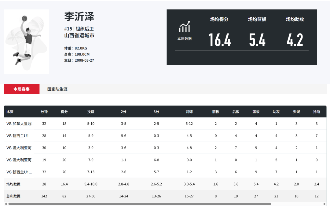Image resolution: width=330 pixels, height=209 pixels.
Task: Click hometown text 山西省运城市
Action: coord(79,35)
